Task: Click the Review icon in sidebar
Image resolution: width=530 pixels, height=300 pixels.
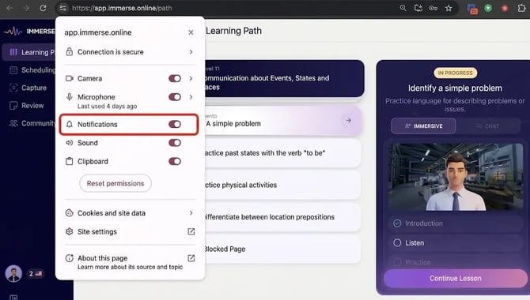Action: (x=13, y=106)
